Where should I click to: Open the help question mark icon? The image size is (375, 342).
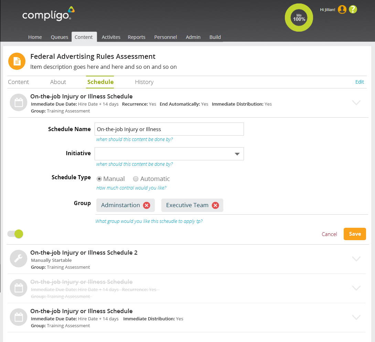point(353,10)
